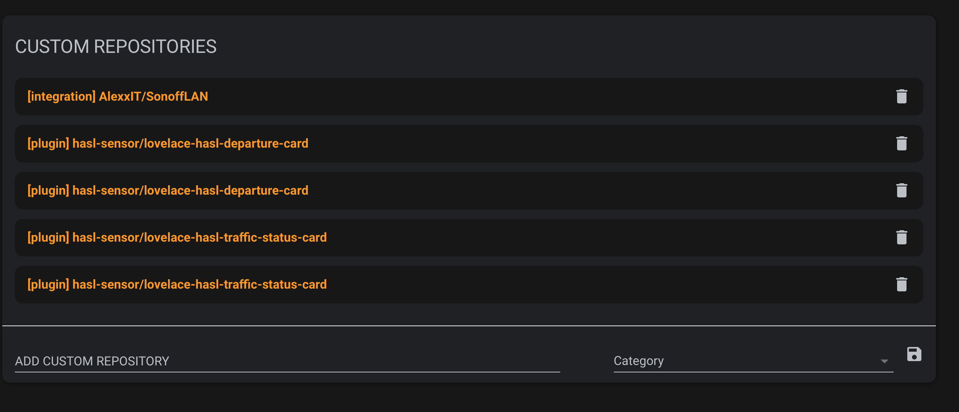Click the CUSTOM REPOSITORIES heading
Viewport: 959px width, 412px height.
click(x=116, y=46)
